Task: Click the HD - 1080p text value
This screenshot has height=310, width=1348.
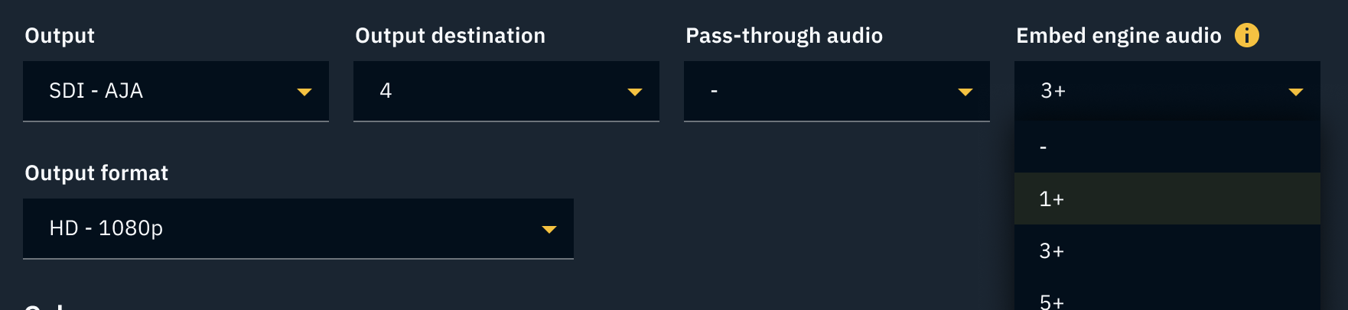Action: pos(106,228)
